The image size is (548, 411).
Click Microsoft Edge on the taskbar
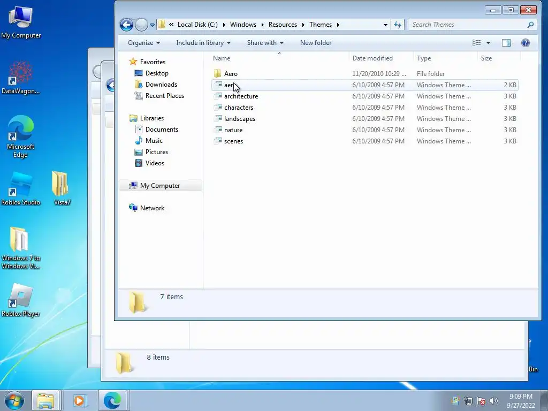coord(112,400)
